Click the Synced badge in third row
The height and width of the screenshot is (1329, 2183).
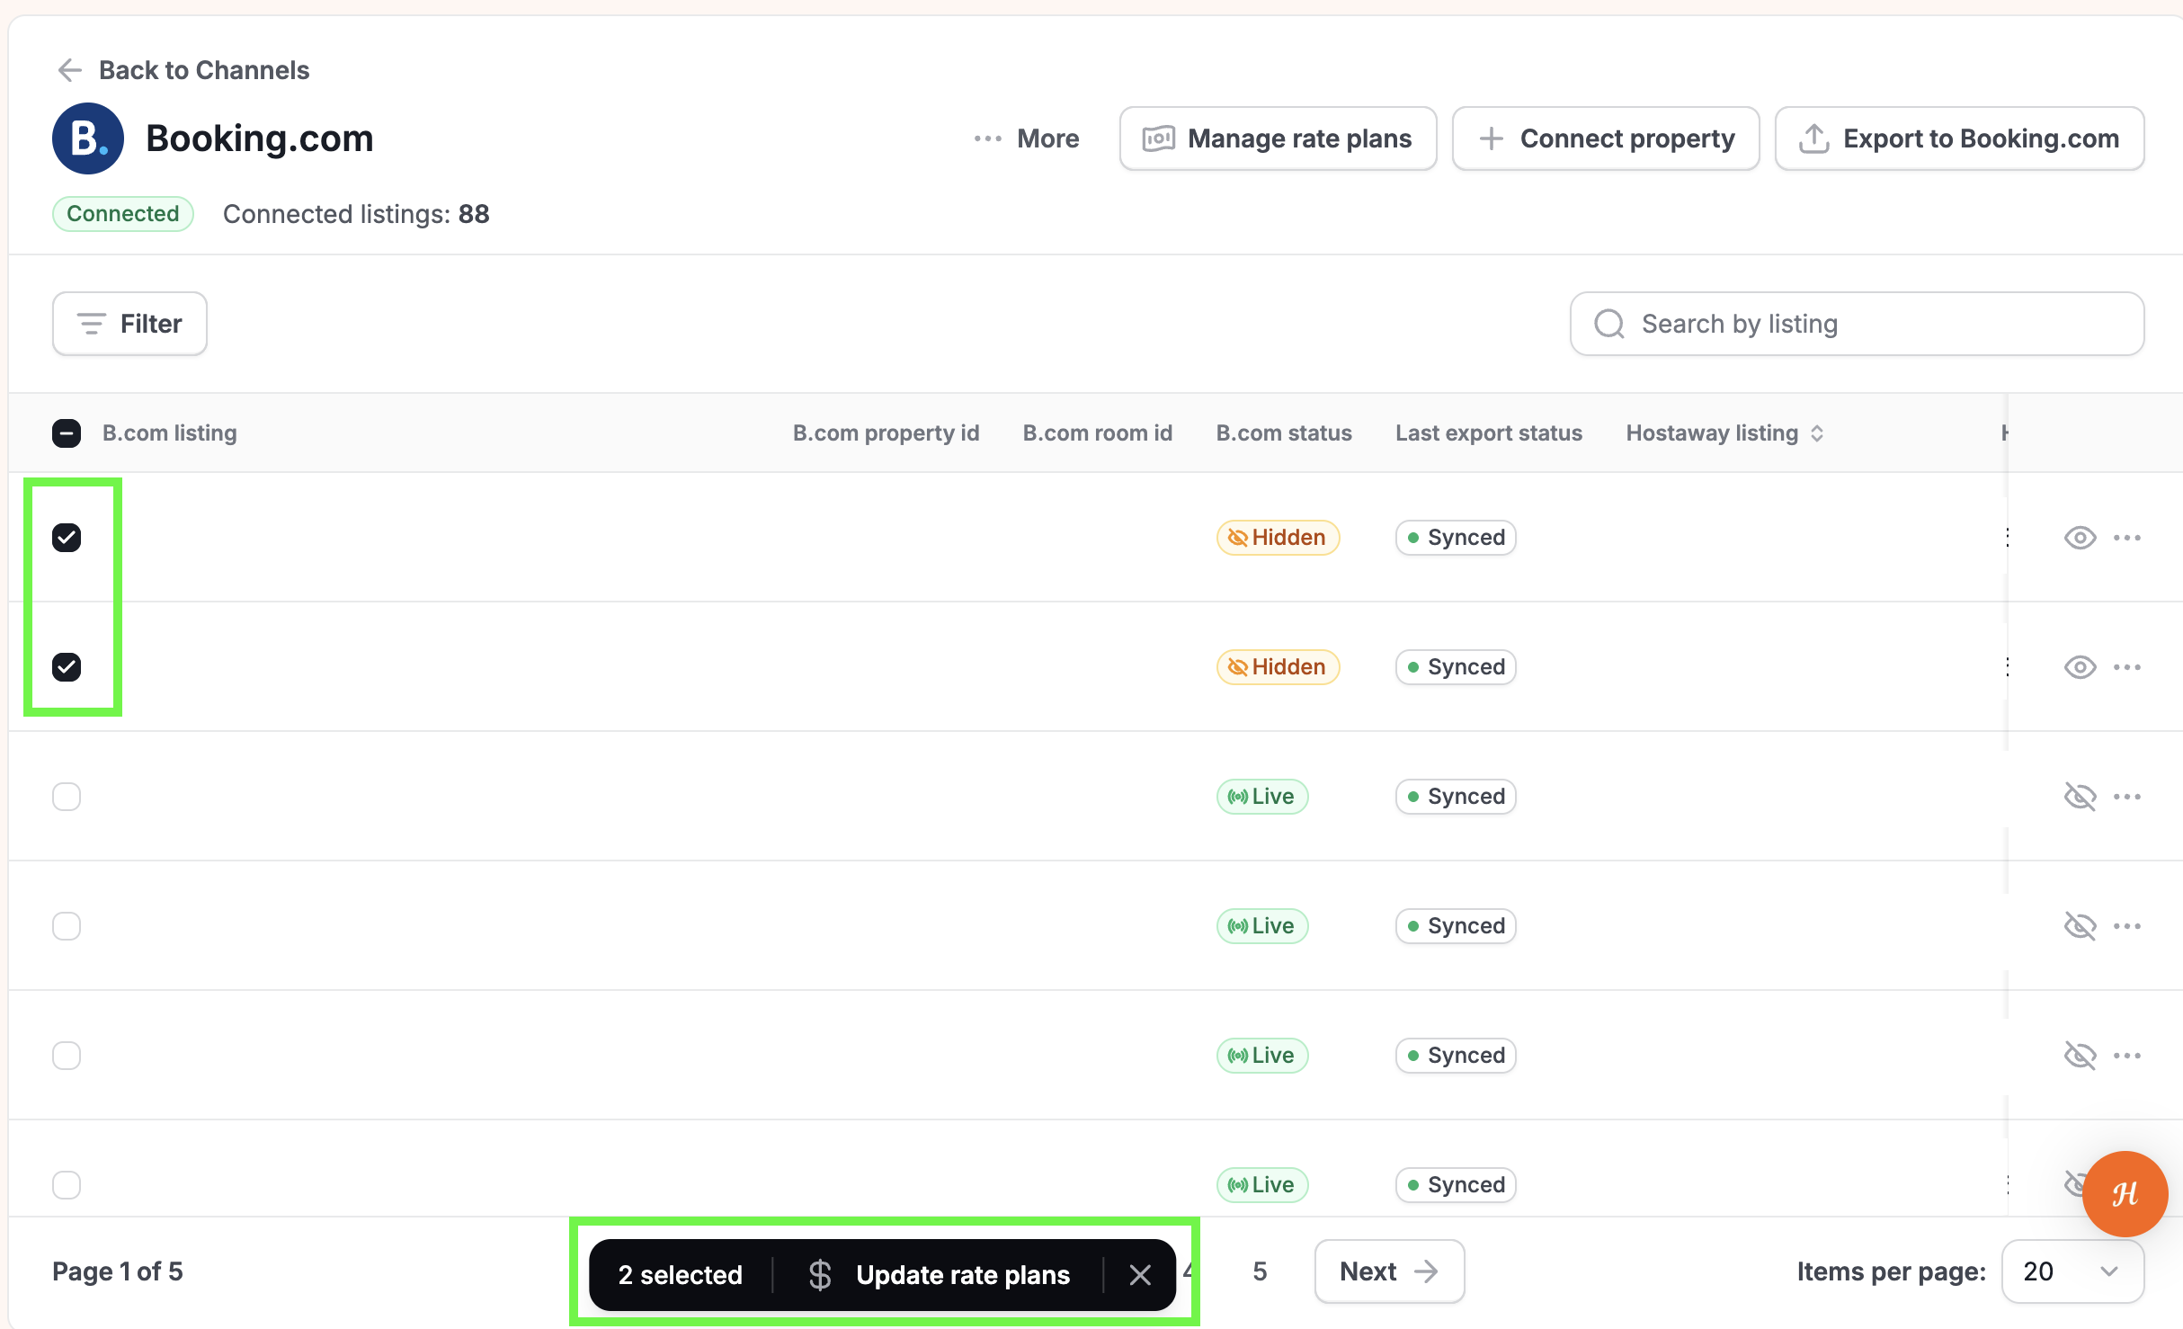pos(1456,797)
